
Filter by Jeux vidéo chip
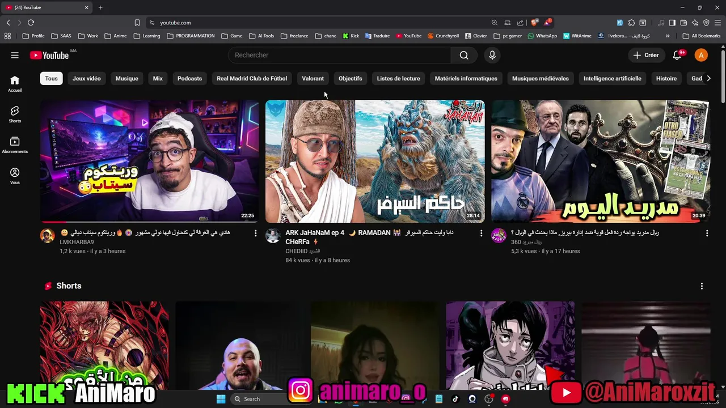click(x=87, y=78)
